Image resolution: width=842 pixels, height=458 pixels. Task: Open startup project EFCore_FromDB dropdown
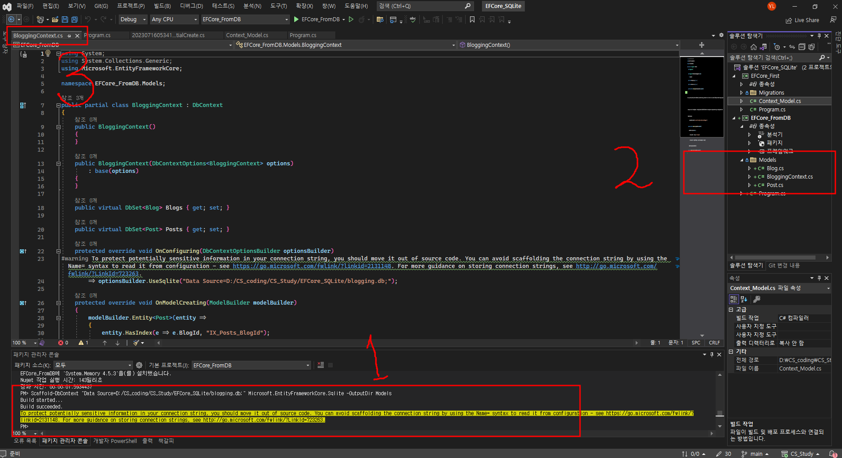pyautogui.click(x=245, y=19)
